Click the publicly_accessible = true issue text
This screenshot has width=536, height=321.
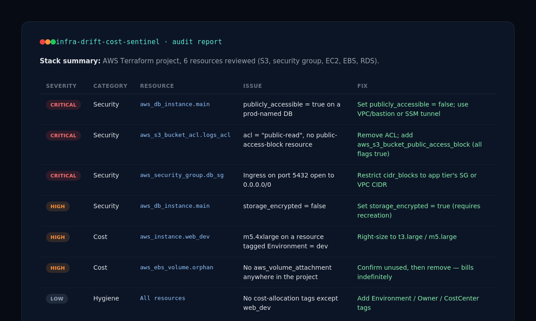coord(292,109)
